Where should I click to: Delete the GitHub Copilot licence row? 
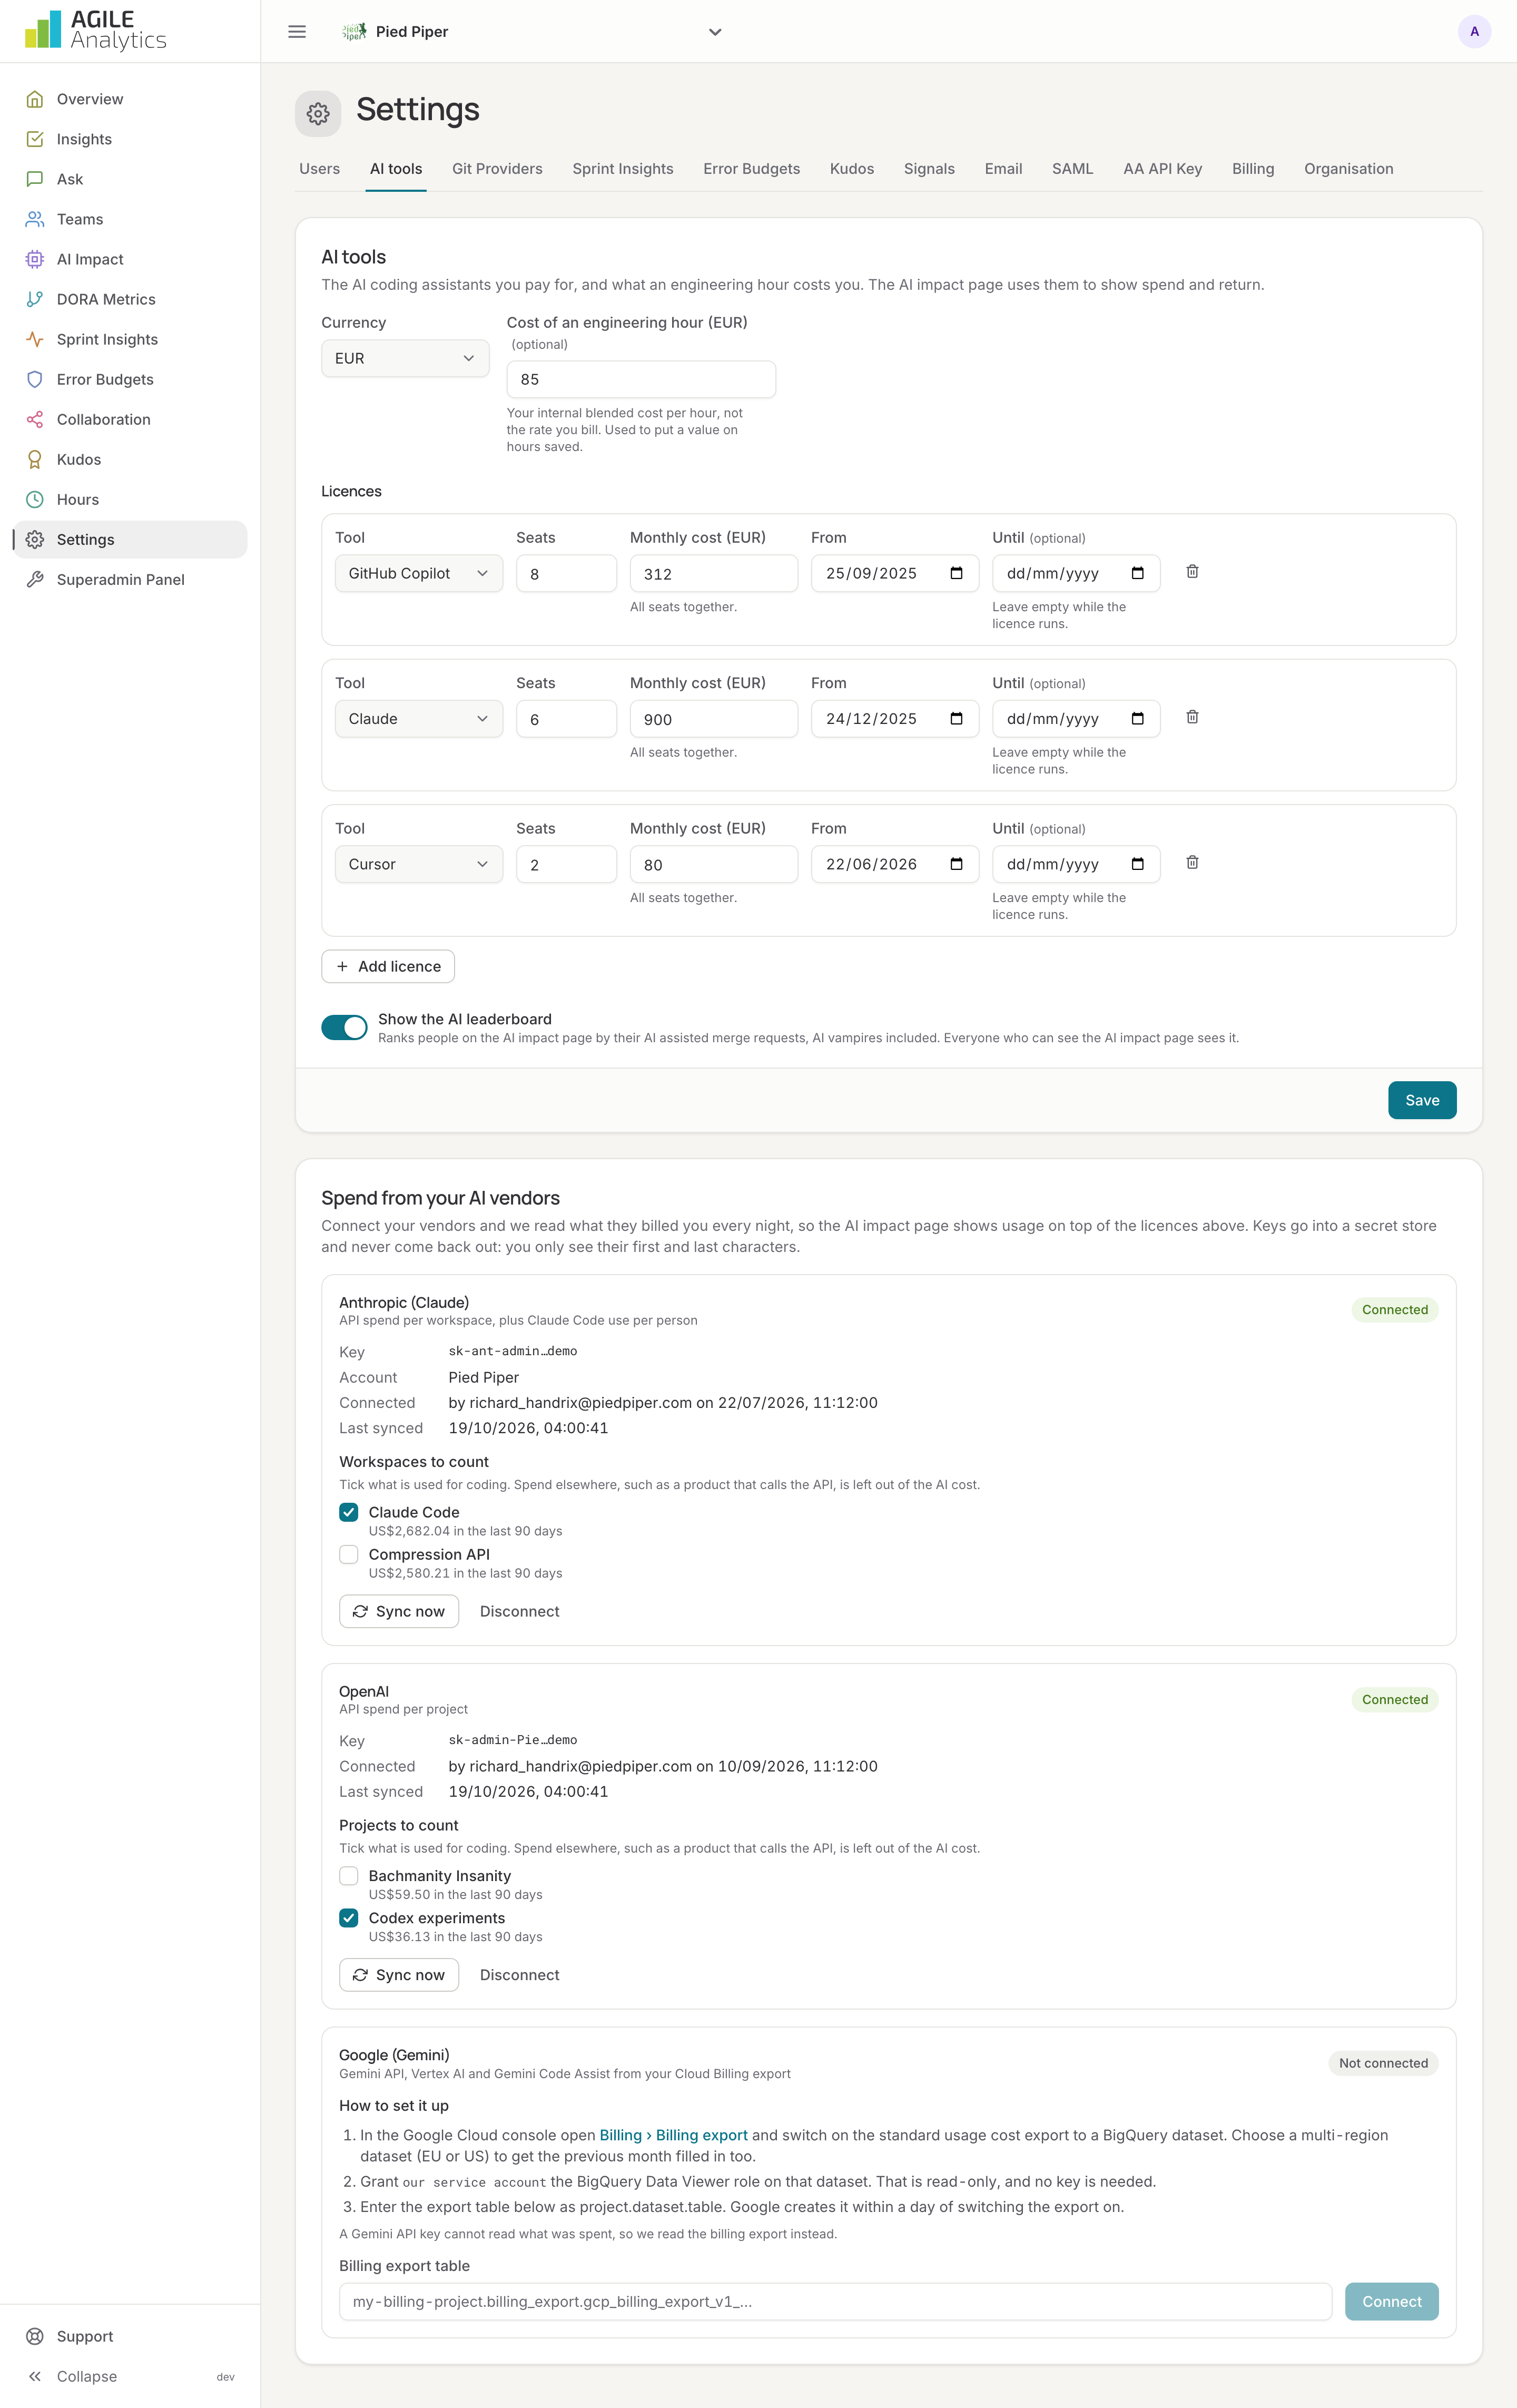point(1192,572)
